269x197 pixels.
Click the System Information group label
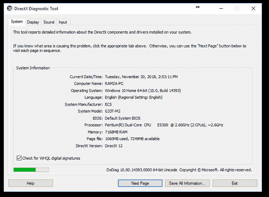tap(33, 68)
